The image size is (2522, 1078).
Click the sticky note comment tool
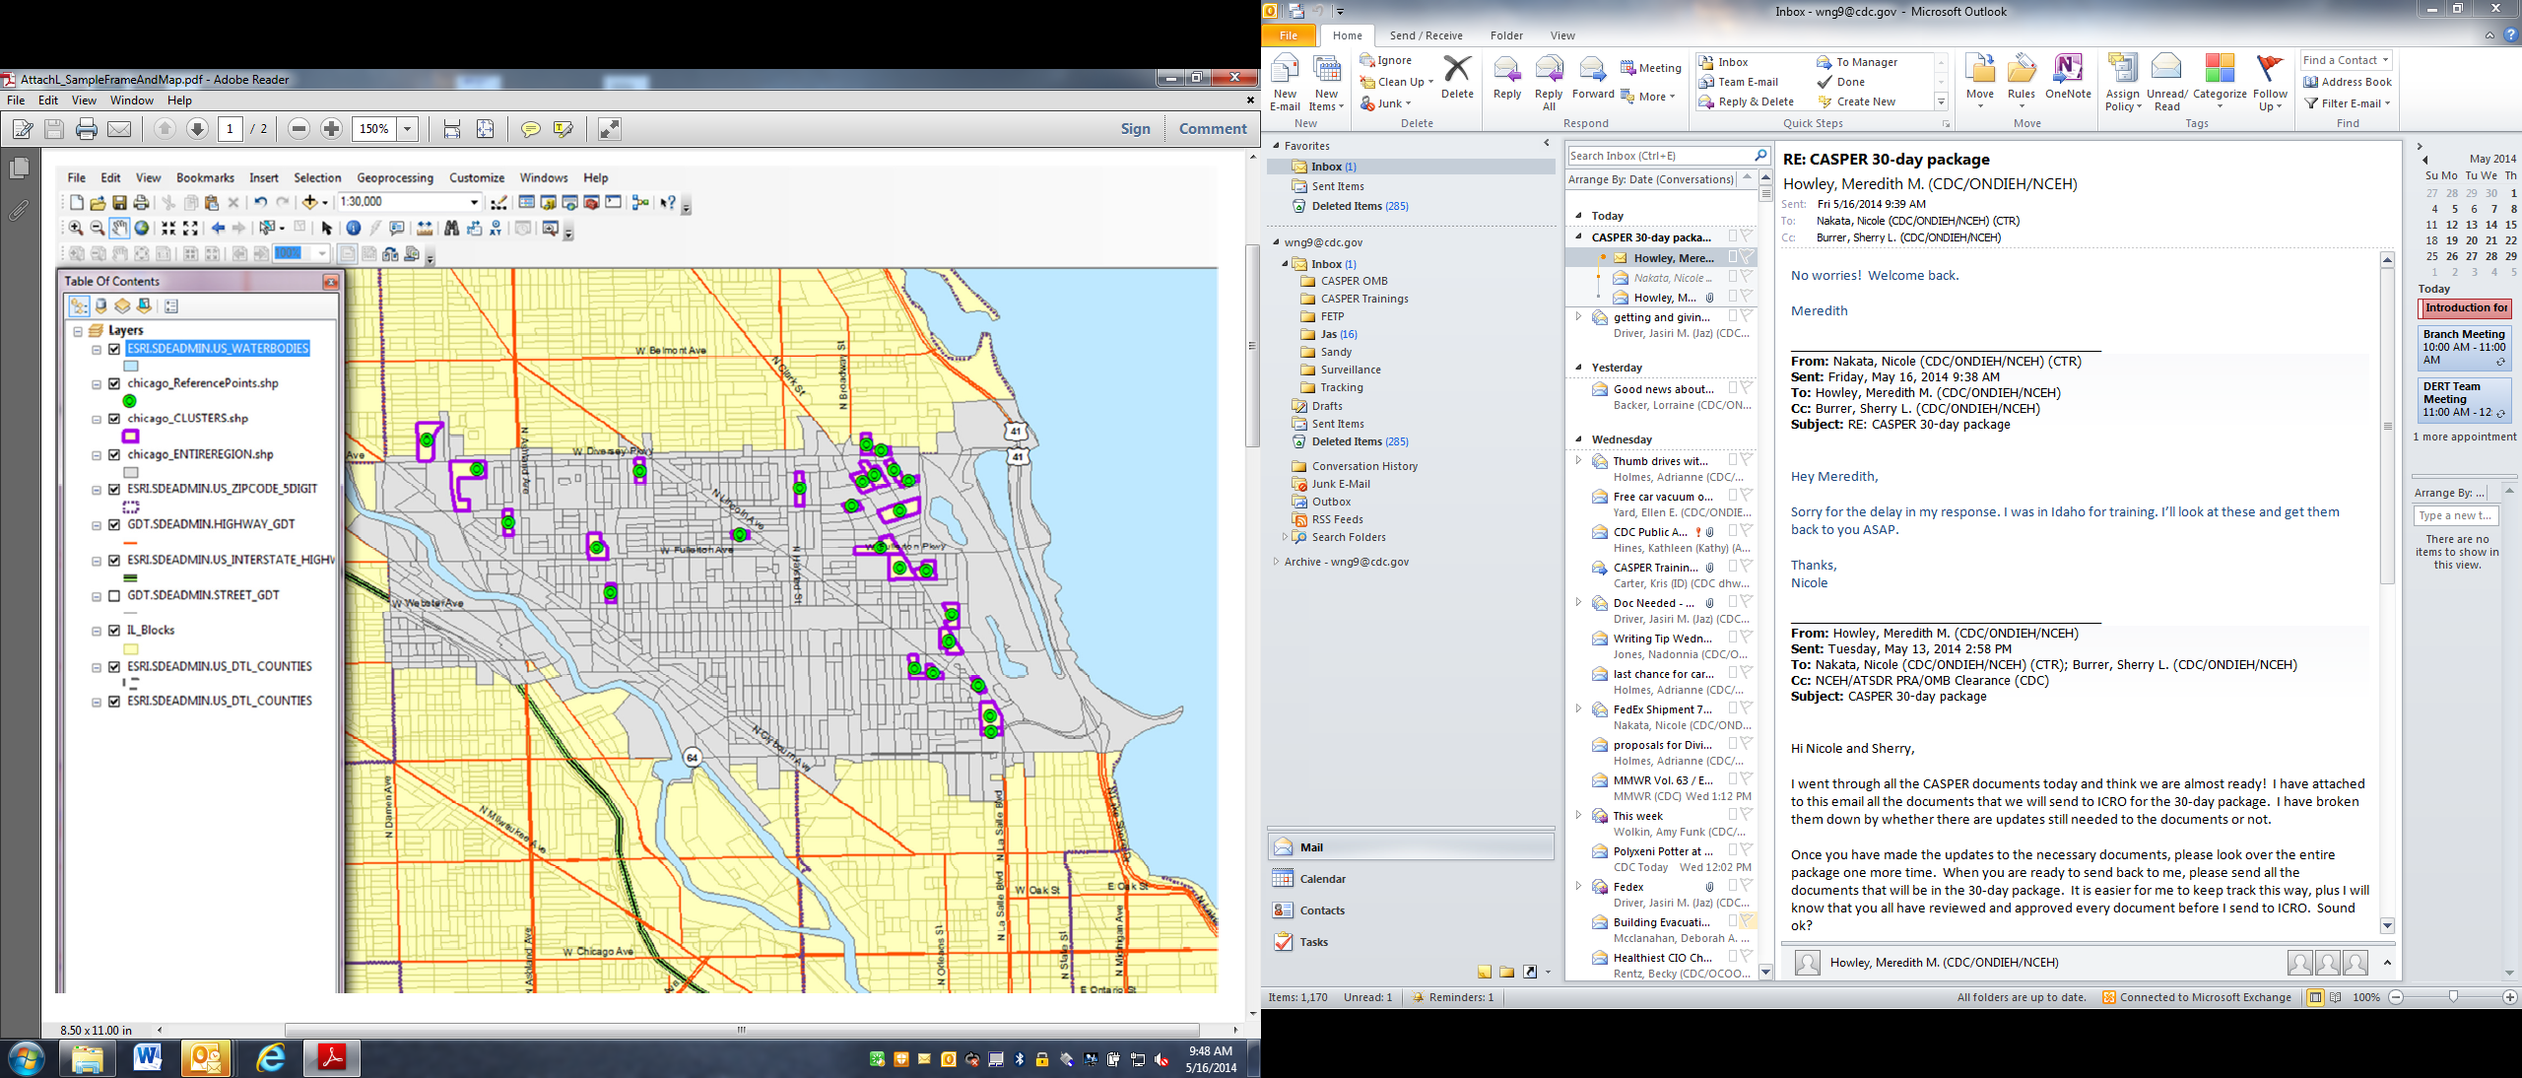pos(530,129)
